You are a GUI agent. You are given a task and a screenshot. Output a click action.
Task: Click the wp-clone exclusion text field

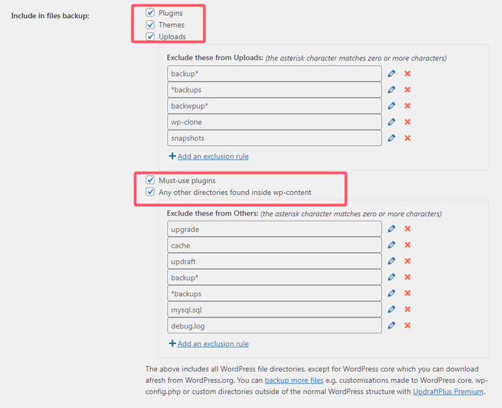tap(275, 122)
